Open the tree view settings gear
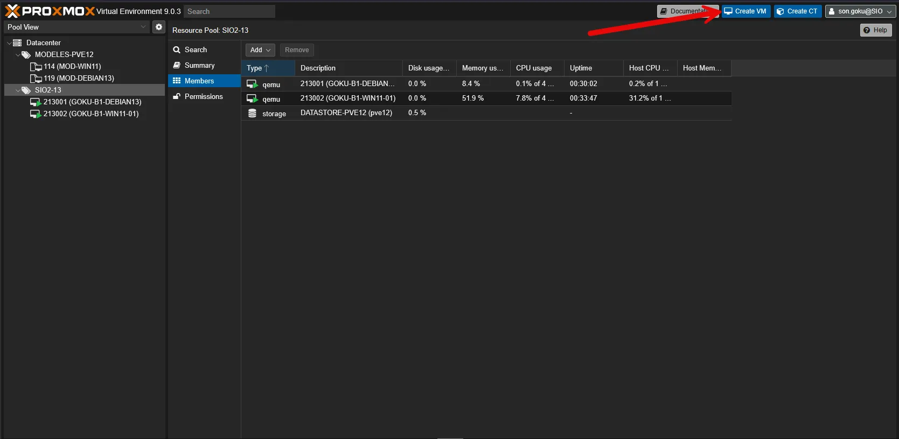The width and height of the screenshot is (899, 439). (x=159, y=27)
